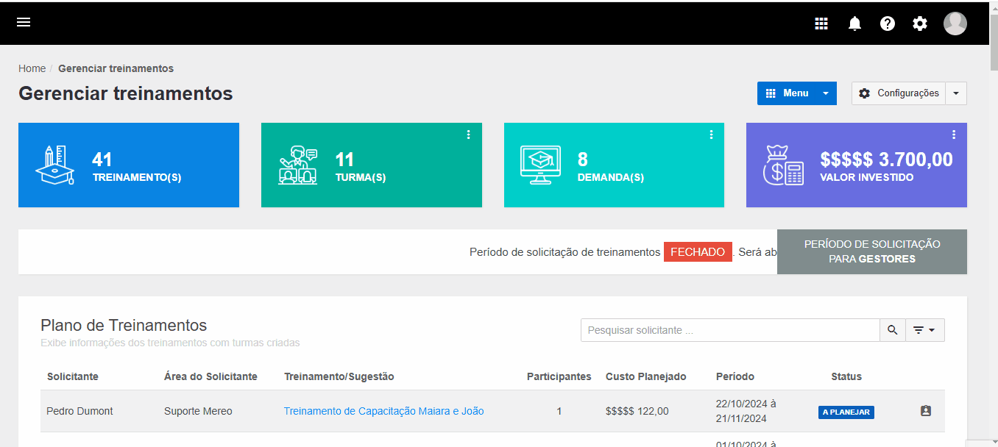Open the options menu on the Demandas card

click(x=711, y=134)
